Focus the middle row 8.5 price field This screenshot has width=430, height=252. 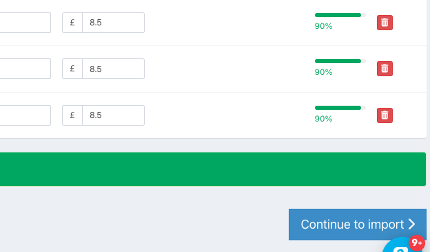pos(113,69)
